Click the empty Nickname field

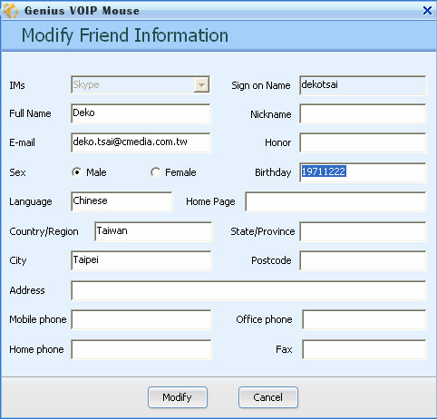[363, 113]
